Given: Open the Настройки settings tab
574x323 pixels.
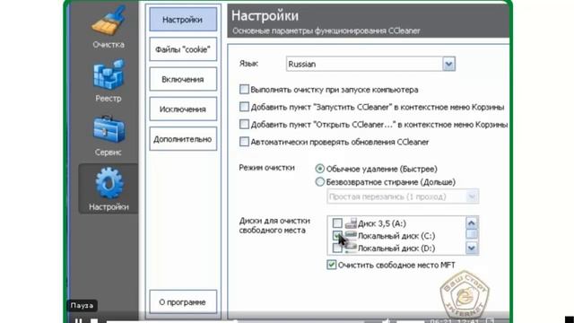Looking at the screenshot, I should pos(183,20).
